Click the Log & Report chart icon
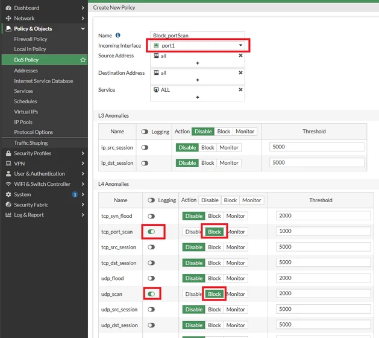This screenshot has width=379, height=338. pyautogui.click(x=8, y=215)
